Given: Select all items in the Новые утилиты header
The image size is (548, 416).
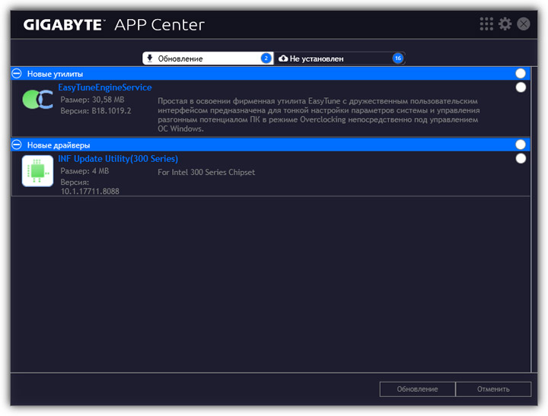Looking at the screenshot, I should [x=521, y=73].
